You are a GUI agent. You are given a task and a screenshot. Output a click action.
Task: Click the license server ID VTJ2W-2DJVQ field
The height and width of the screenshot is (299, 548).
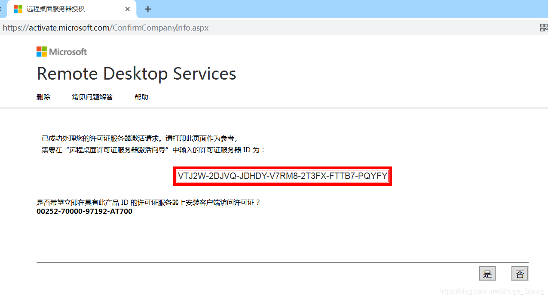pos(282,176)
